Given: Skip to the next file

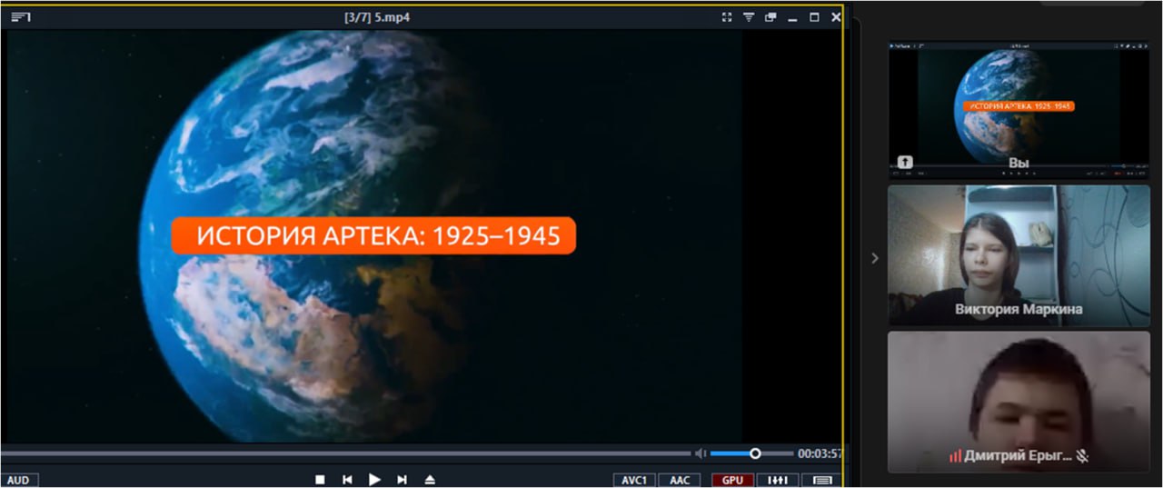Looking at the screenshot, I should click(402, 480).
